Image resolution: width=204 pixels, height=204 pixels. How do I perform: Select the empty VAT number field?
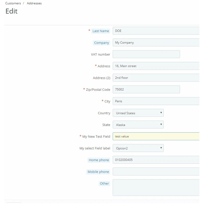tap(146, 54)
